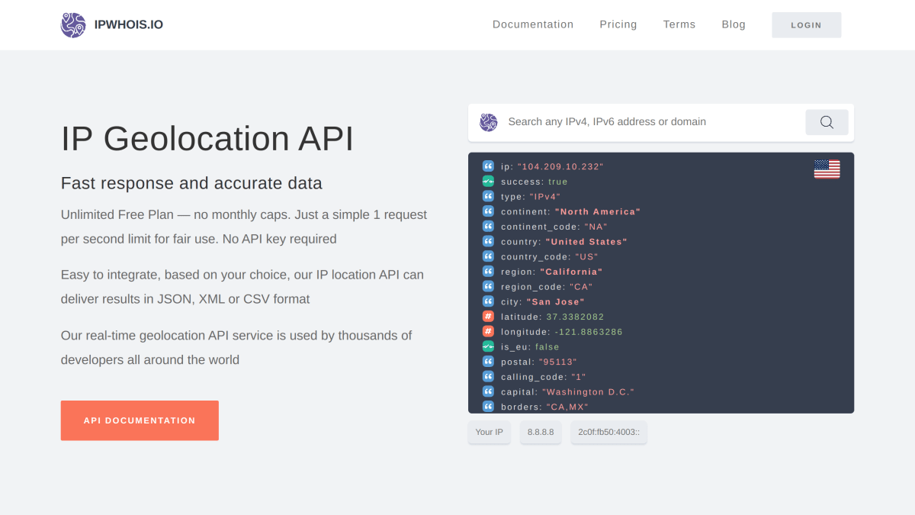Select the 2c0f:fb50:4003:: sample button
915x515 pixels.
pos(608,432)
